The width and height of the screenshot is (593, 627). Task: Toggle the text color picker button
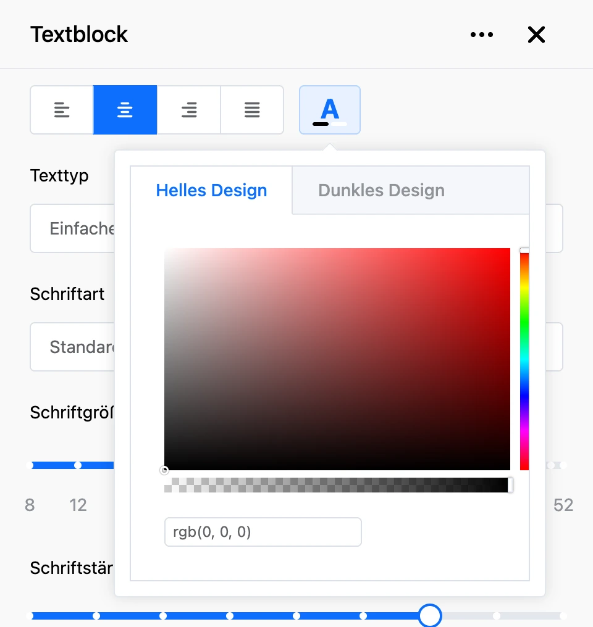[x=330, y=110]
